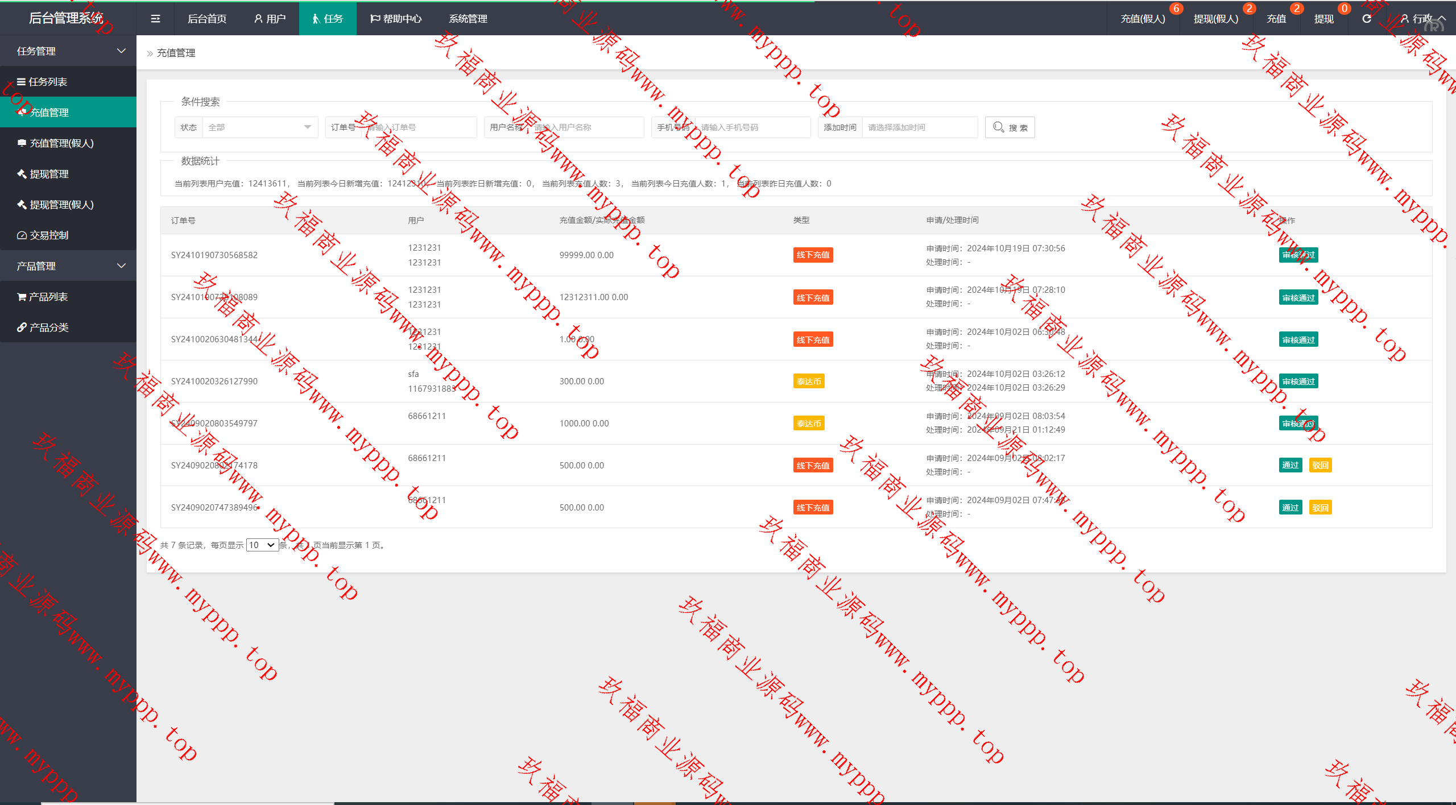Screen dimensions: 1456x805
Task: Open 充值(假人) notification with badge 6
Action: pyautogui.click(x=1143, y=19)
